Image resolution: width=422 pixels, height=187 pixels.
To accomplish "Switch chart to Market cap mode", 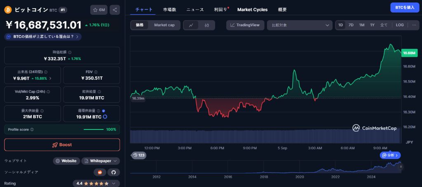I will pos(164,25).
